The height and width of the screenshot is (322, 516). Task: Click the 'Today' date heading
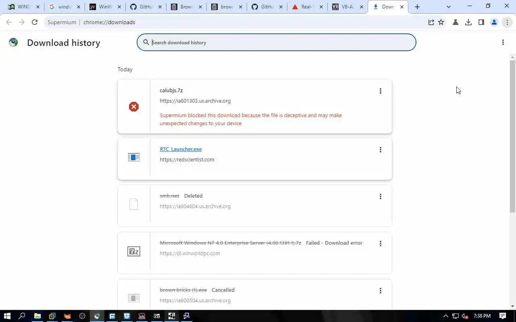click(125, 69)
